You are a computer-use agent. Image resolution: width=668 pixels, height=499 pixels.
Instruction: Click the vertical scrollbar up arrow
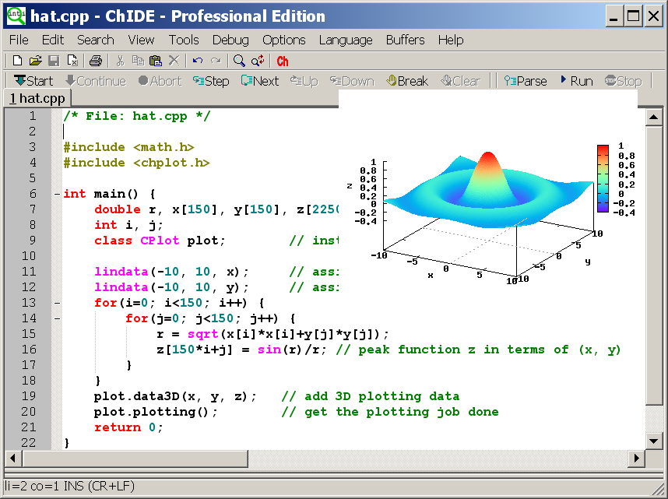[x=653, y=117]
